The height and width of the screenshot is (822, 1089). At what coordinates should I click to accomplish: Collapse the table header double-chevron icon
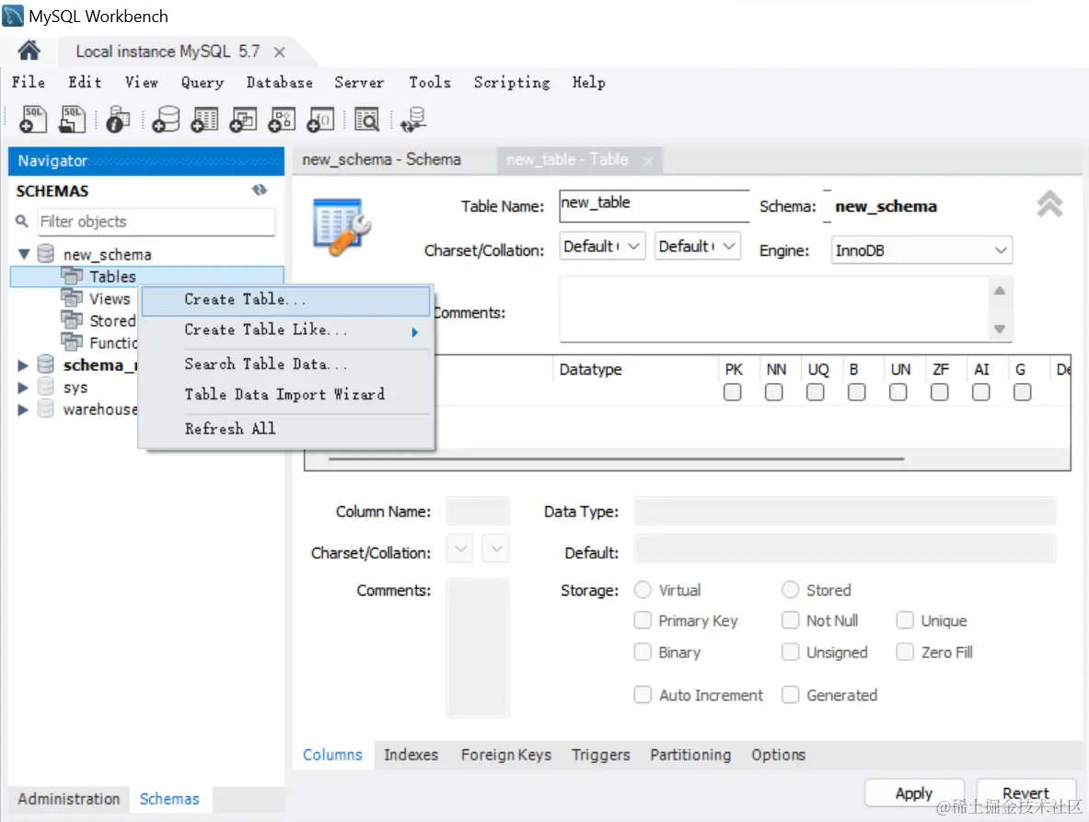[x=1050, y=204]
